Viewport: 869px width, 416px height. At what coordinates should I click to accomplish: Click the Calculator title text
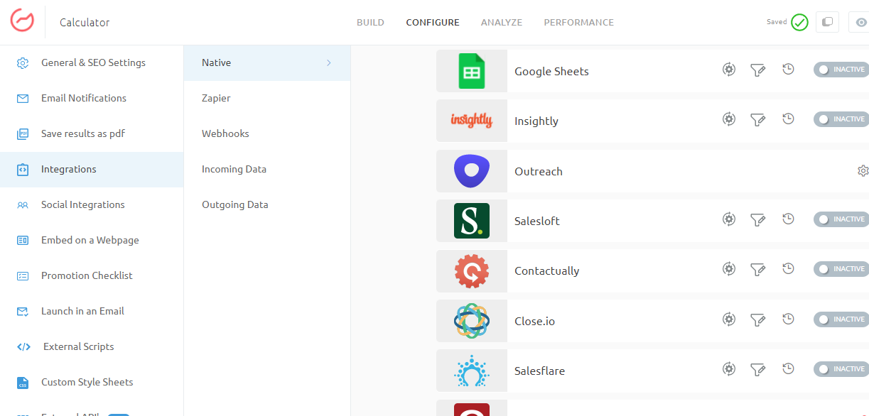pos(85,23)
